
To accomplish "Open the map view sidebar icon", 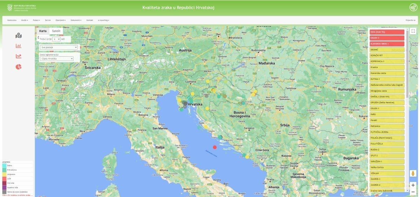I will pyautogui.click(x=19, y=35).
